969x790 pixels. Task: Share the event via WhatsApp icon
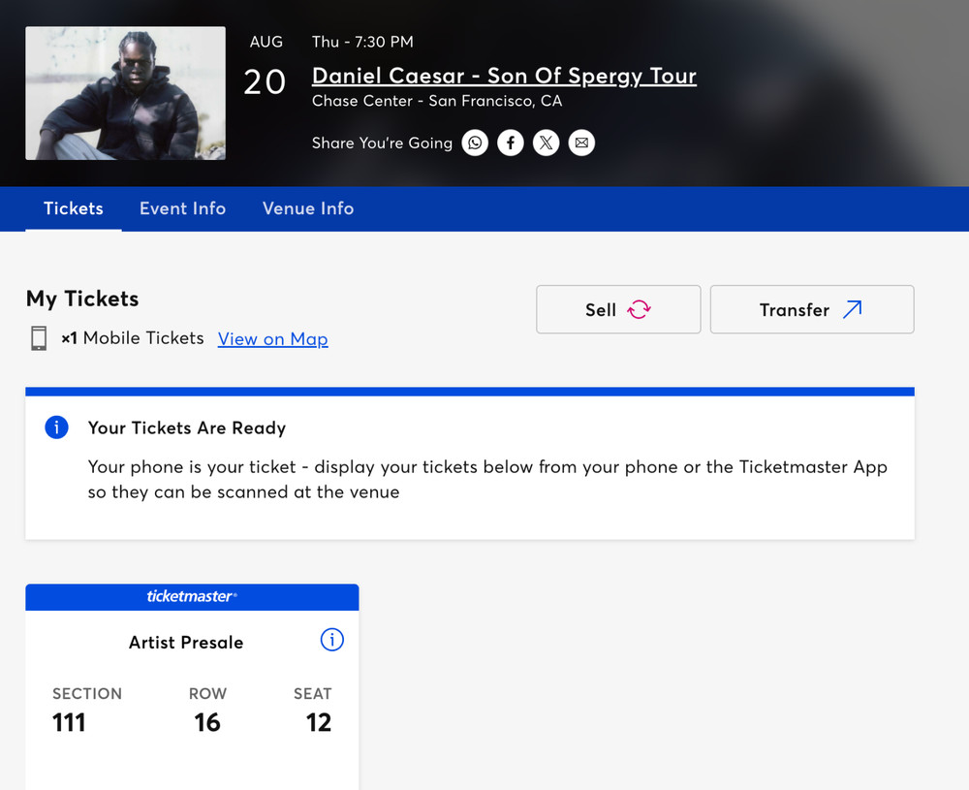pos(475,142)
